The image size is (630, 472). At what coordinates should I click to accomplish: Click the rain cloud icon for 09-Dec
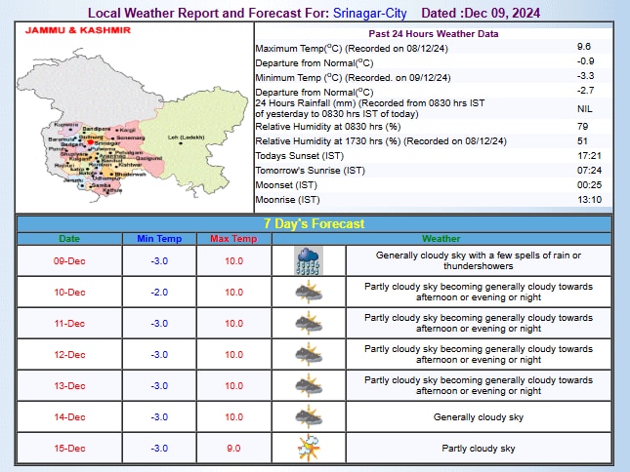click(x=310, y=261)
